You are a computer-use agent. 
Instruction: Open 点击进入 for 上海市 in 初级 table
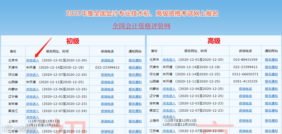(33, 117)
